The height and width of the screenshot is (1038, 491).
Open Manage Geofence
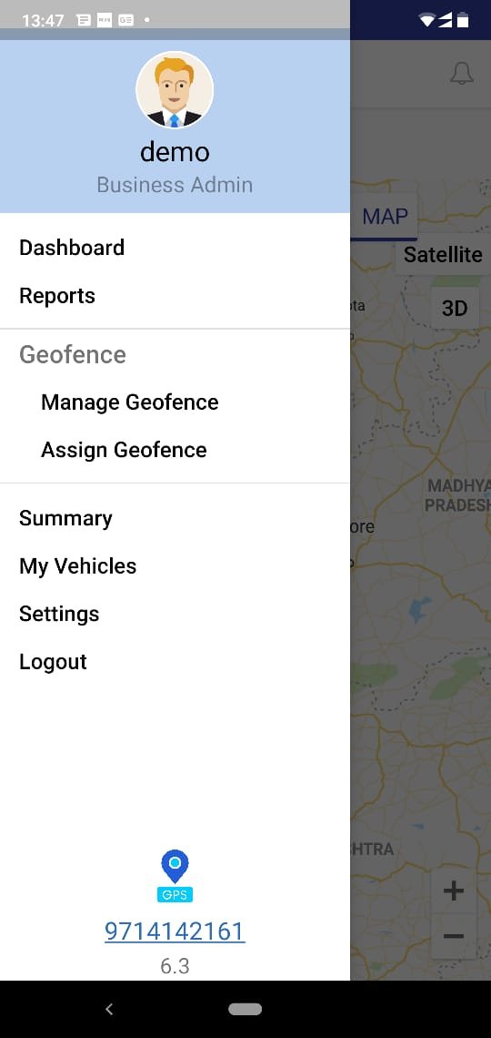(x=129, y=402)
